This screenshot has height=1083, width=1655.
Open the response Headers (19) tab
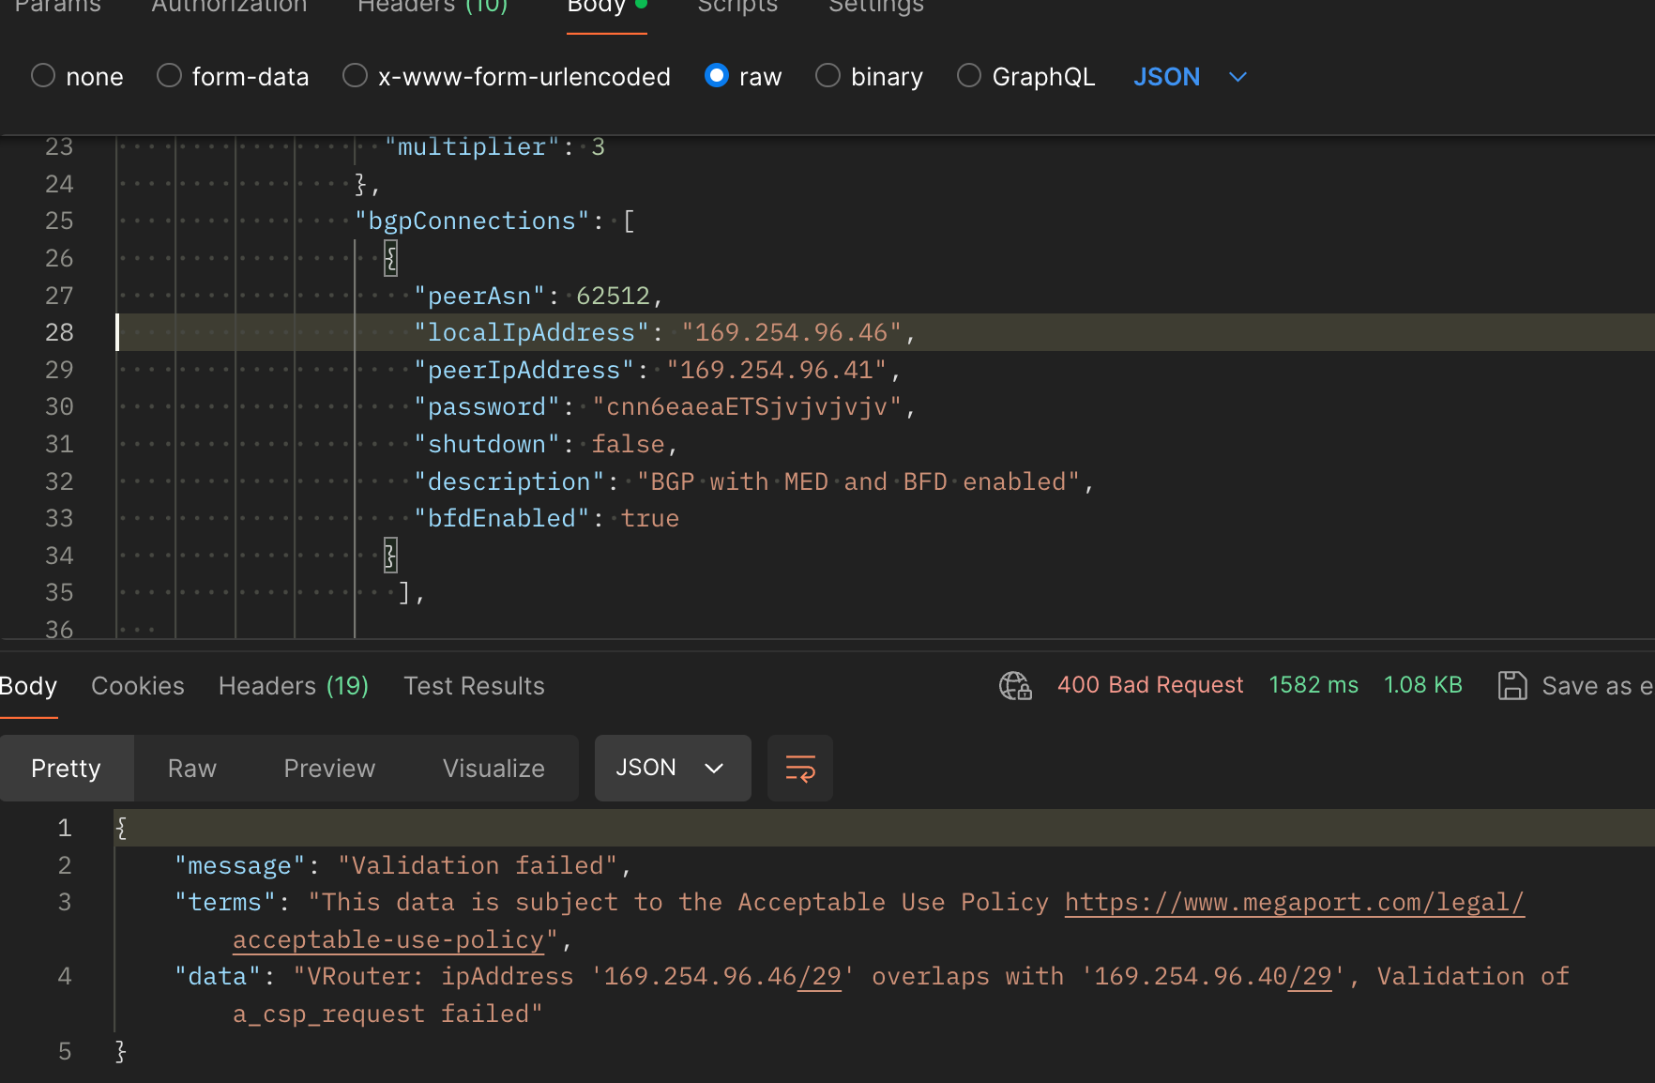294,686
